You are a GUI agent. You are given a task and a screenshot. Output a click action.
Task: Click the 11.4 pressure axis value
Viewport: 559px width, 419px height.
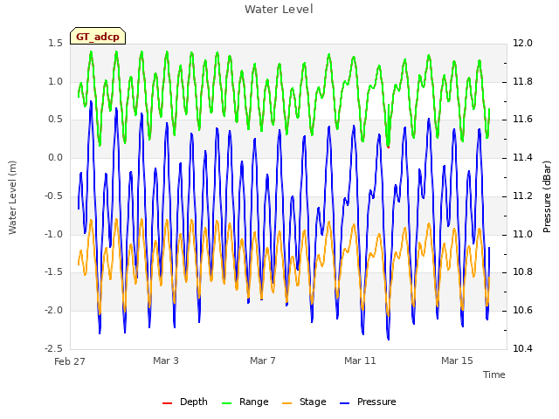[522, 157]
